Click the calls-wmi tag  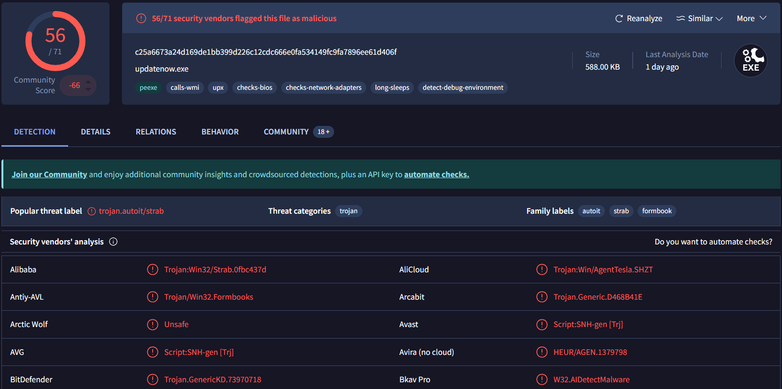pyautogui.click(x=185, y=87)
